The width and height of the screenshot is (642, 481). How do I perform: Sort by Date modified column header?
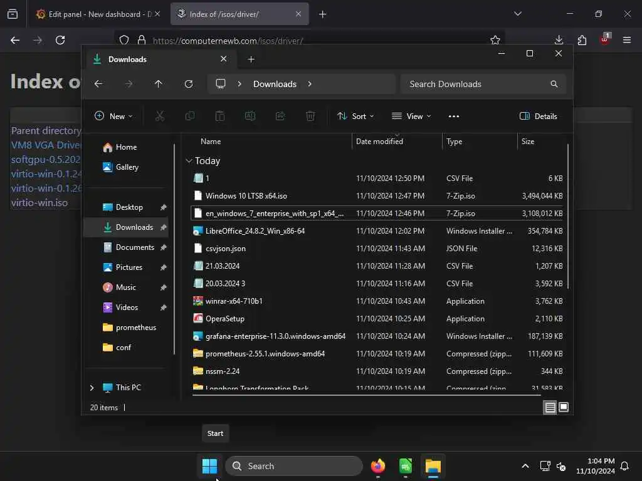pyautogui.click(x=379, y=142)
